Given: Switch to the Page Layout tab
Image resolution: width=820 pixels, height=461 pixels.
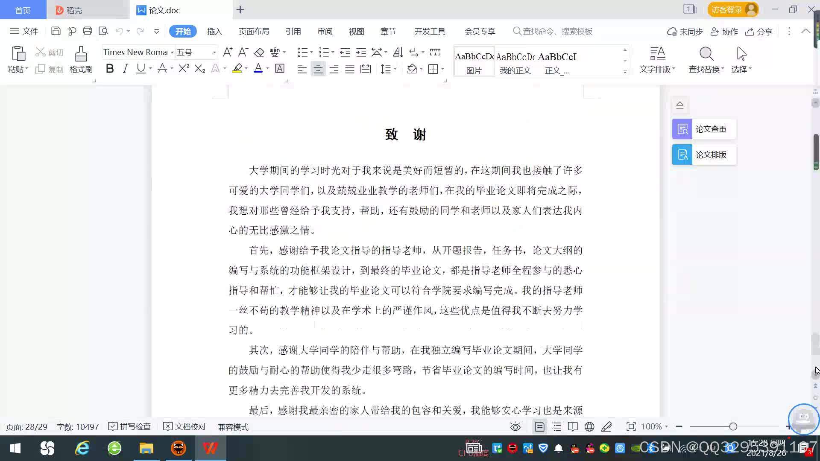Looking at the screenshot, I should point(254,31).
